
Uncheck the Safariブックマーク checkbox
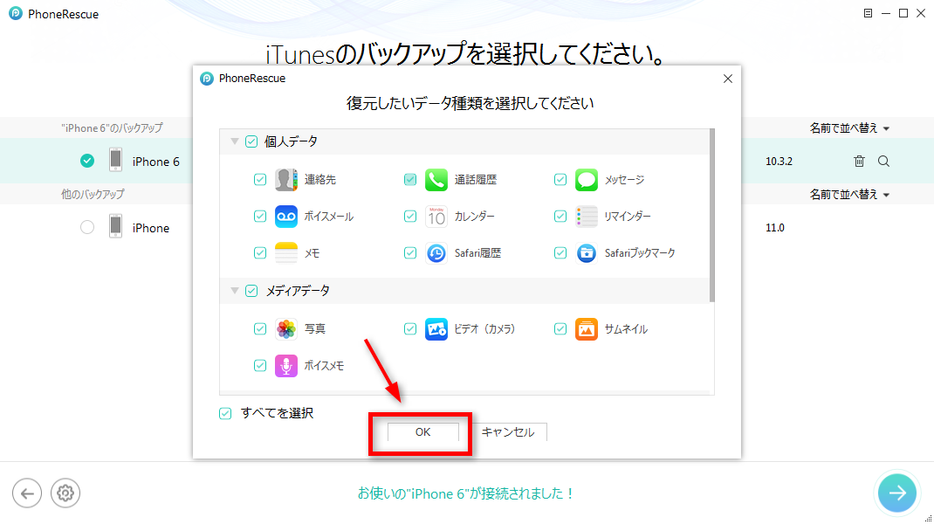pos(560,253)
